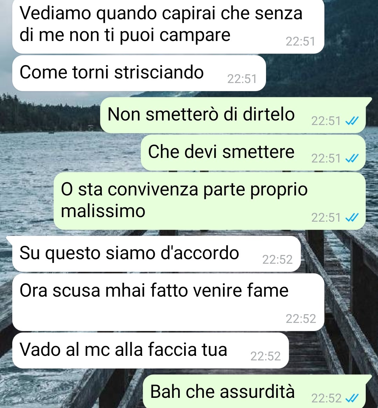Tap the timestamp under 'Ora scusa mhai fatto venire fame'
The image size is (378, 408).
(301, 319)
